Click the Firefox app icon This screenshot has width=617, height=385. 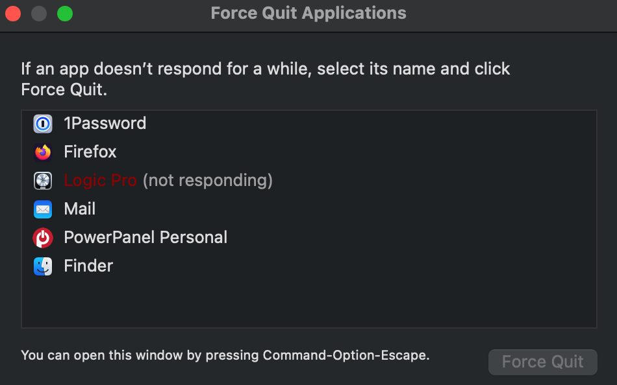[x=43, y=152]
